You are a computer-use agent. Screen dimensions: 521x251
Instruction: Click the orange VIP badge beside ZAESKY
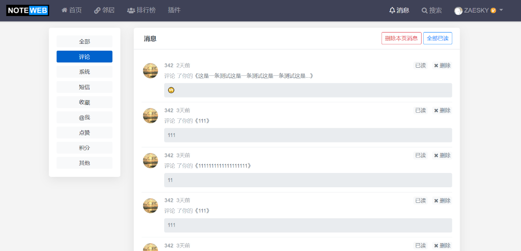tap(493, 10)
